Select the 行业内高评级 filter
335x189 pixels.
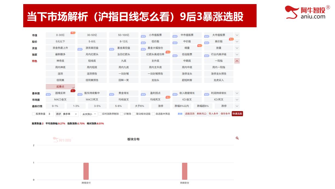pyautogui.click(x=219, y=54)
